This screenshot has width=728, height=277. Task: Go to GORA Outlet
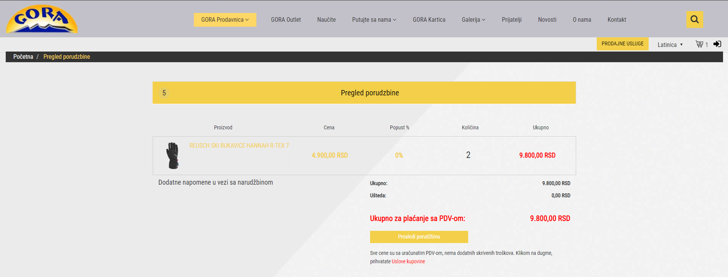(286, 20)
